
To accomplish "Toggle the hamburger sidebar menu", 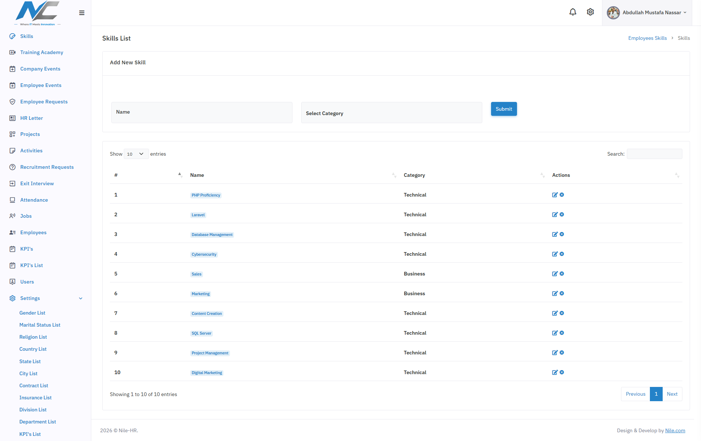I will [x=82, y=13].
